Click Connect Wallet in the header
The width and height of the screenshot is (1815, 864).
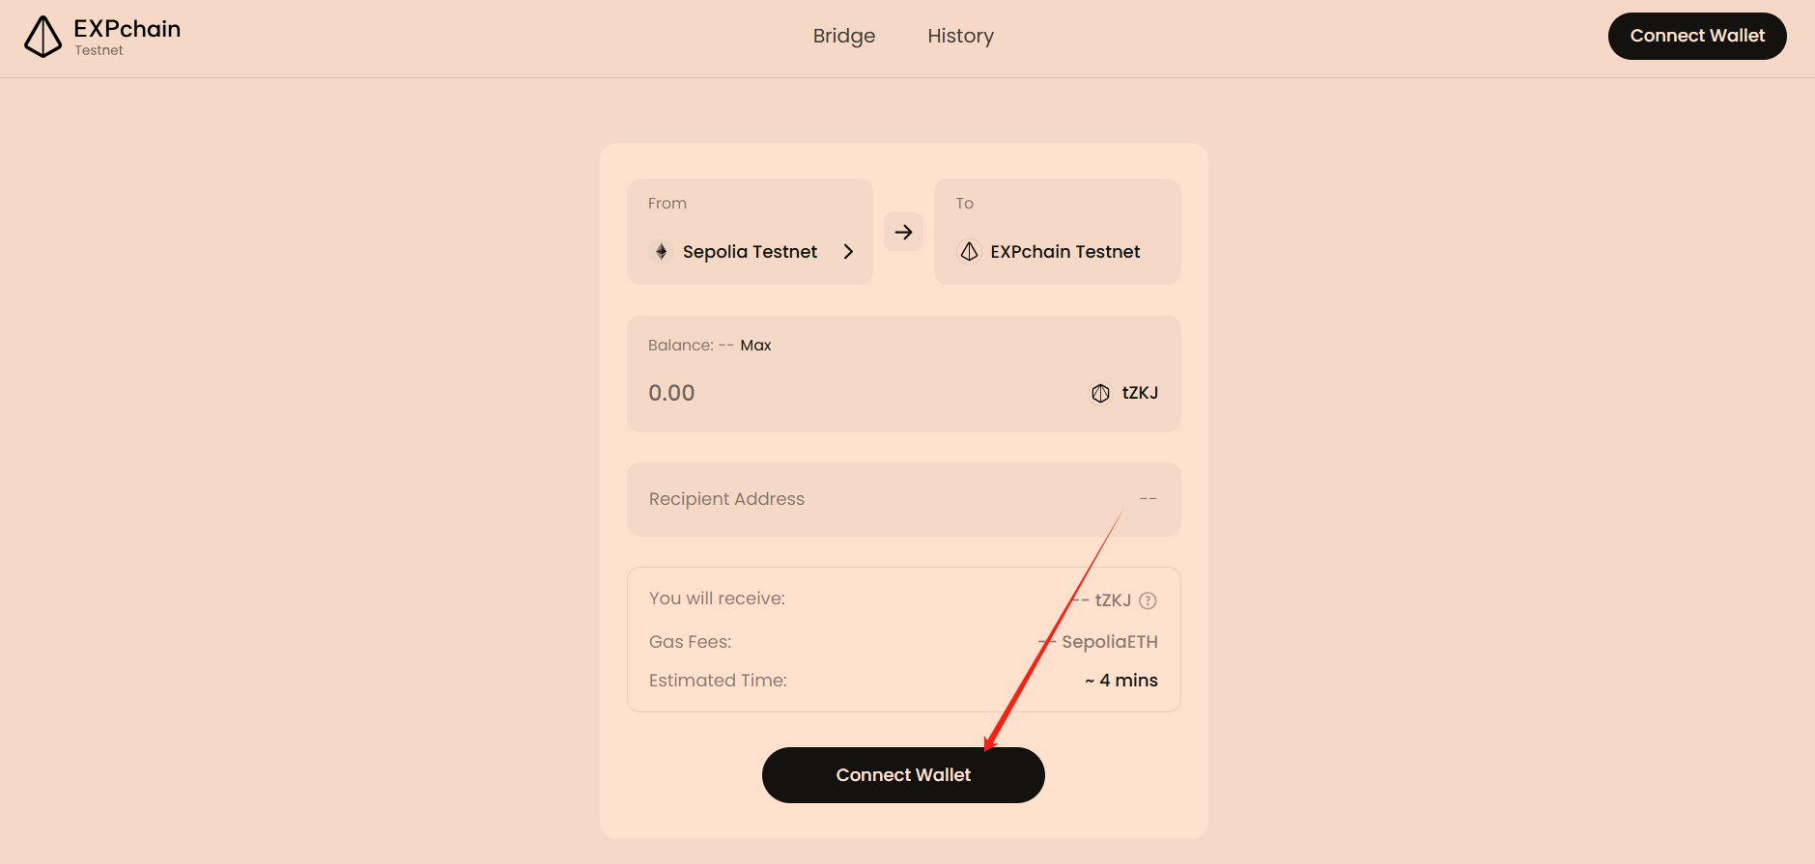pyautogui.click(x=1697, y=36)
